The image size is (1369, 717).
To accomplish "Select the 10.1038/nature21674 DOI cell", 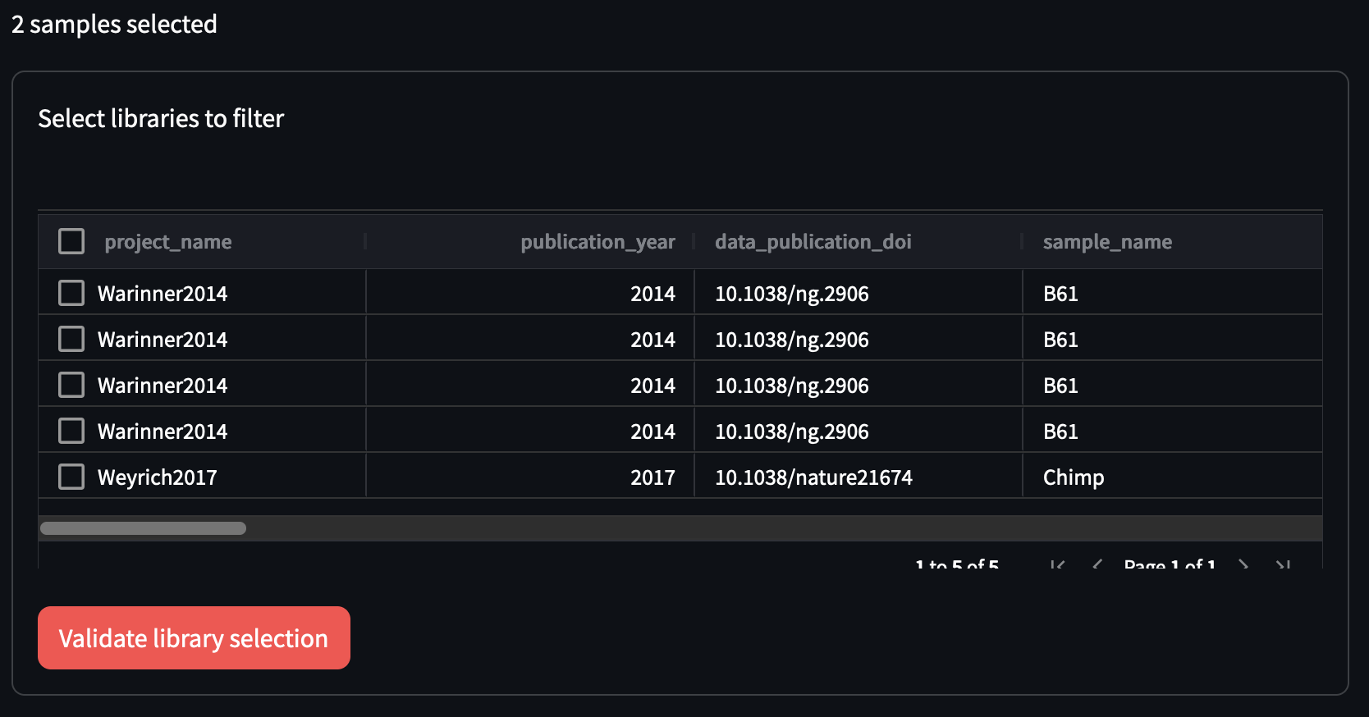I will 858,477.
